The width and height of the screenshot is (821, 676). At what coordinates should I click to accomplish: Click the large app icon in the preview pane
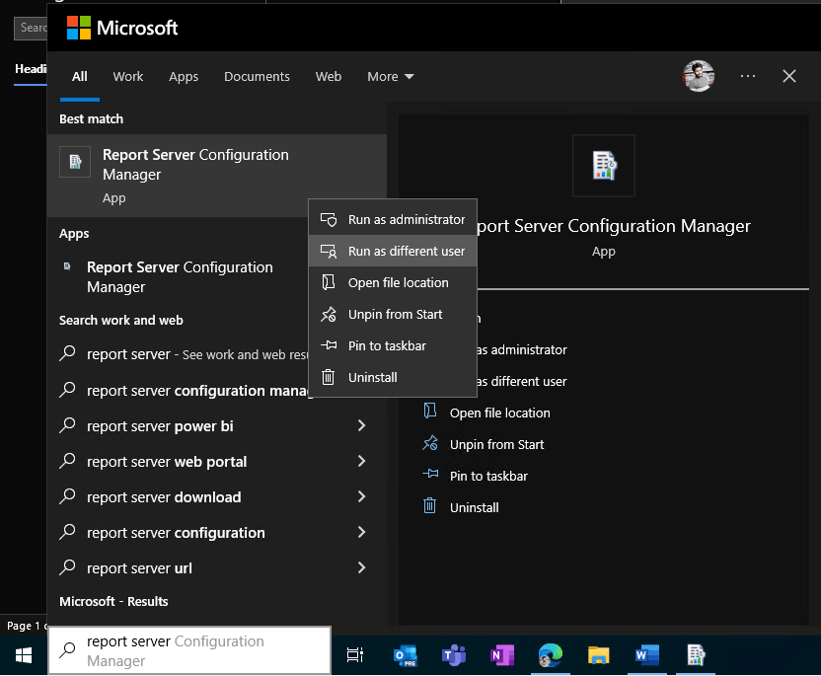click(x=604, y=166)
